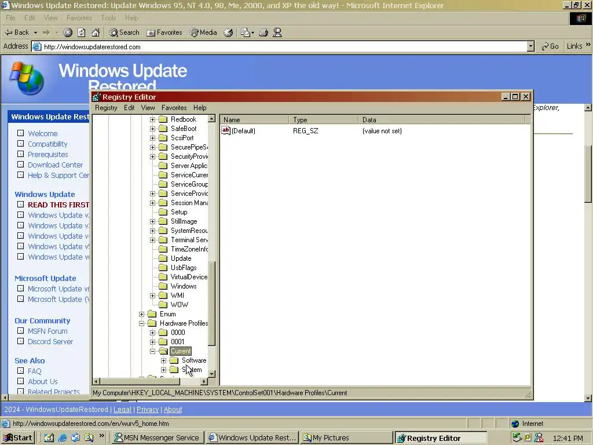
Task: Click the box next to FAQ
Action: (x=20, y=371)
